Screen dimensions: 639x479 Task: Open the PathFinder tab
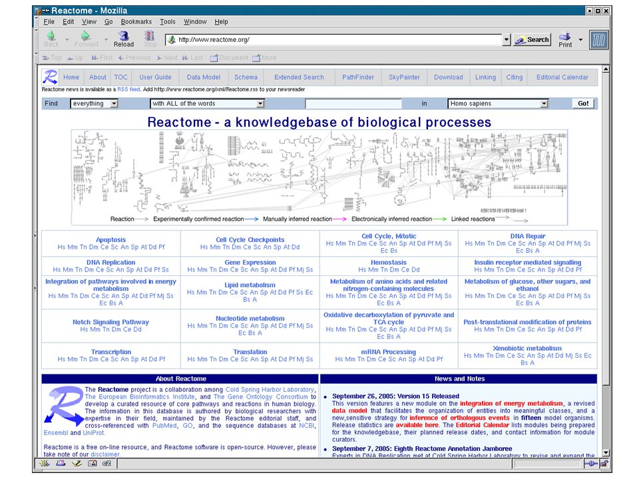pyautogui.click(x=358, y=77)
